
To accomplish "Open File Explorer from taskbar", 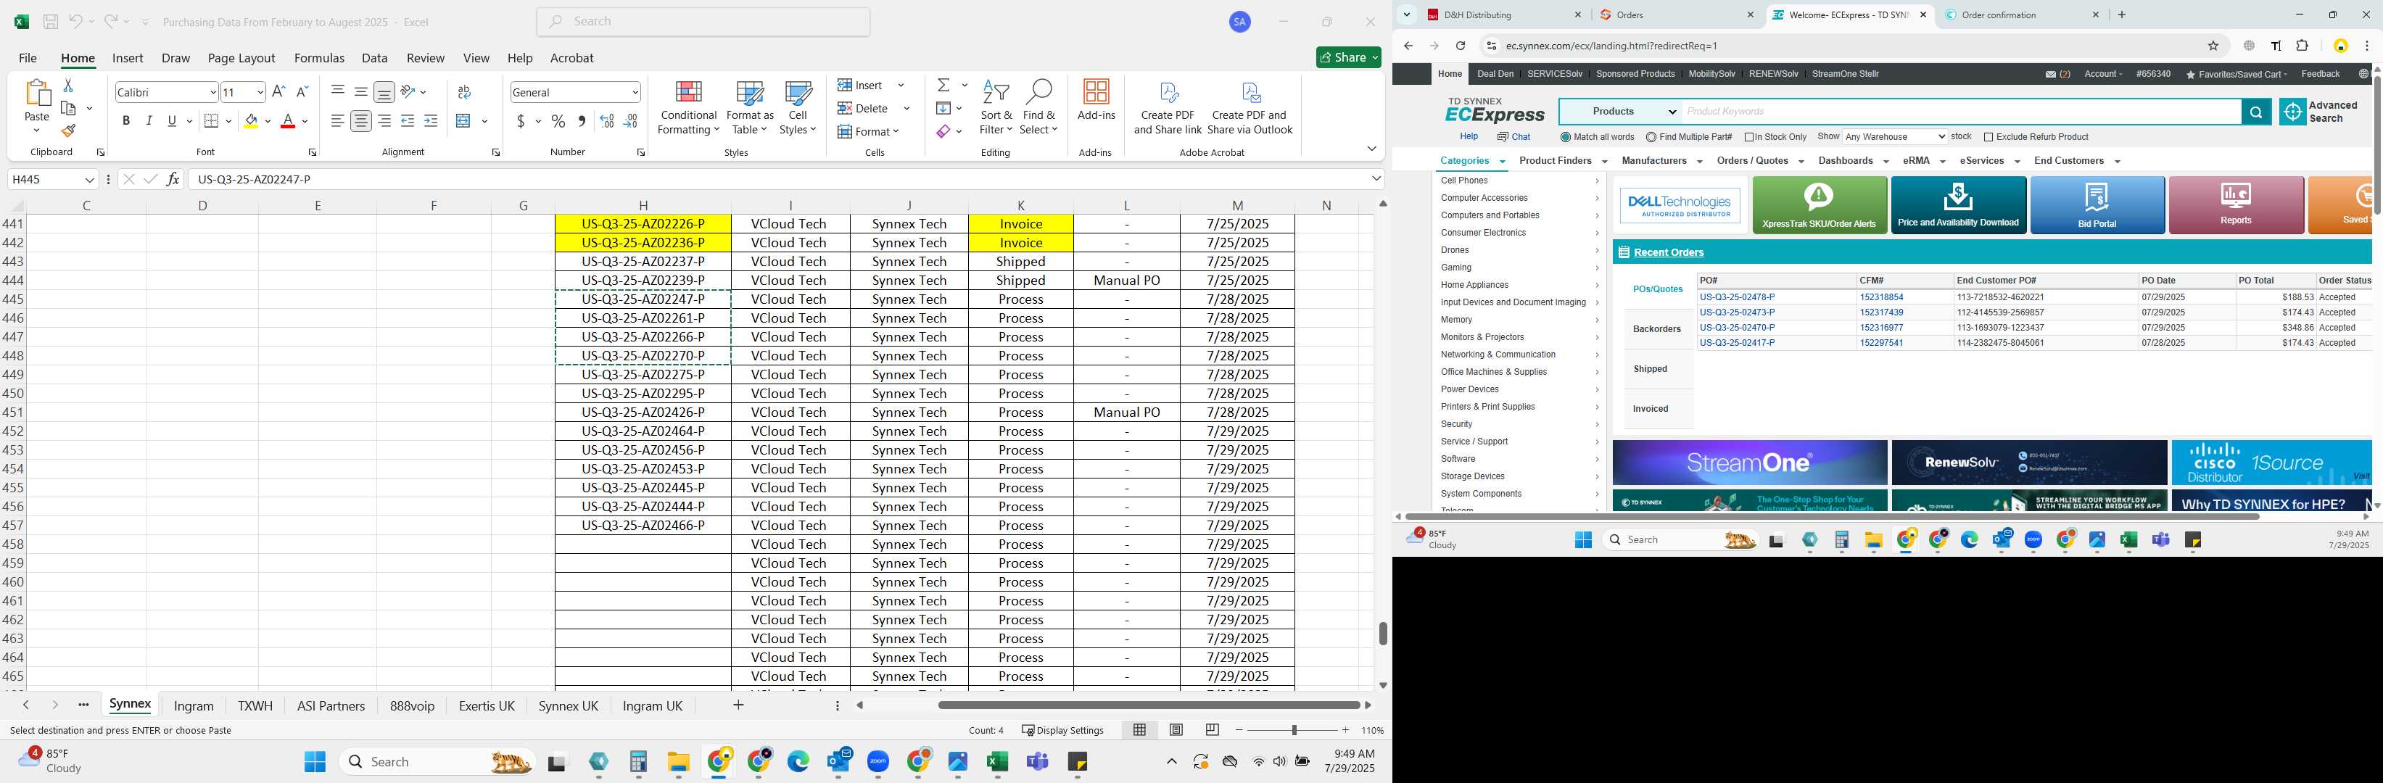I will click(x=678, y=762).
